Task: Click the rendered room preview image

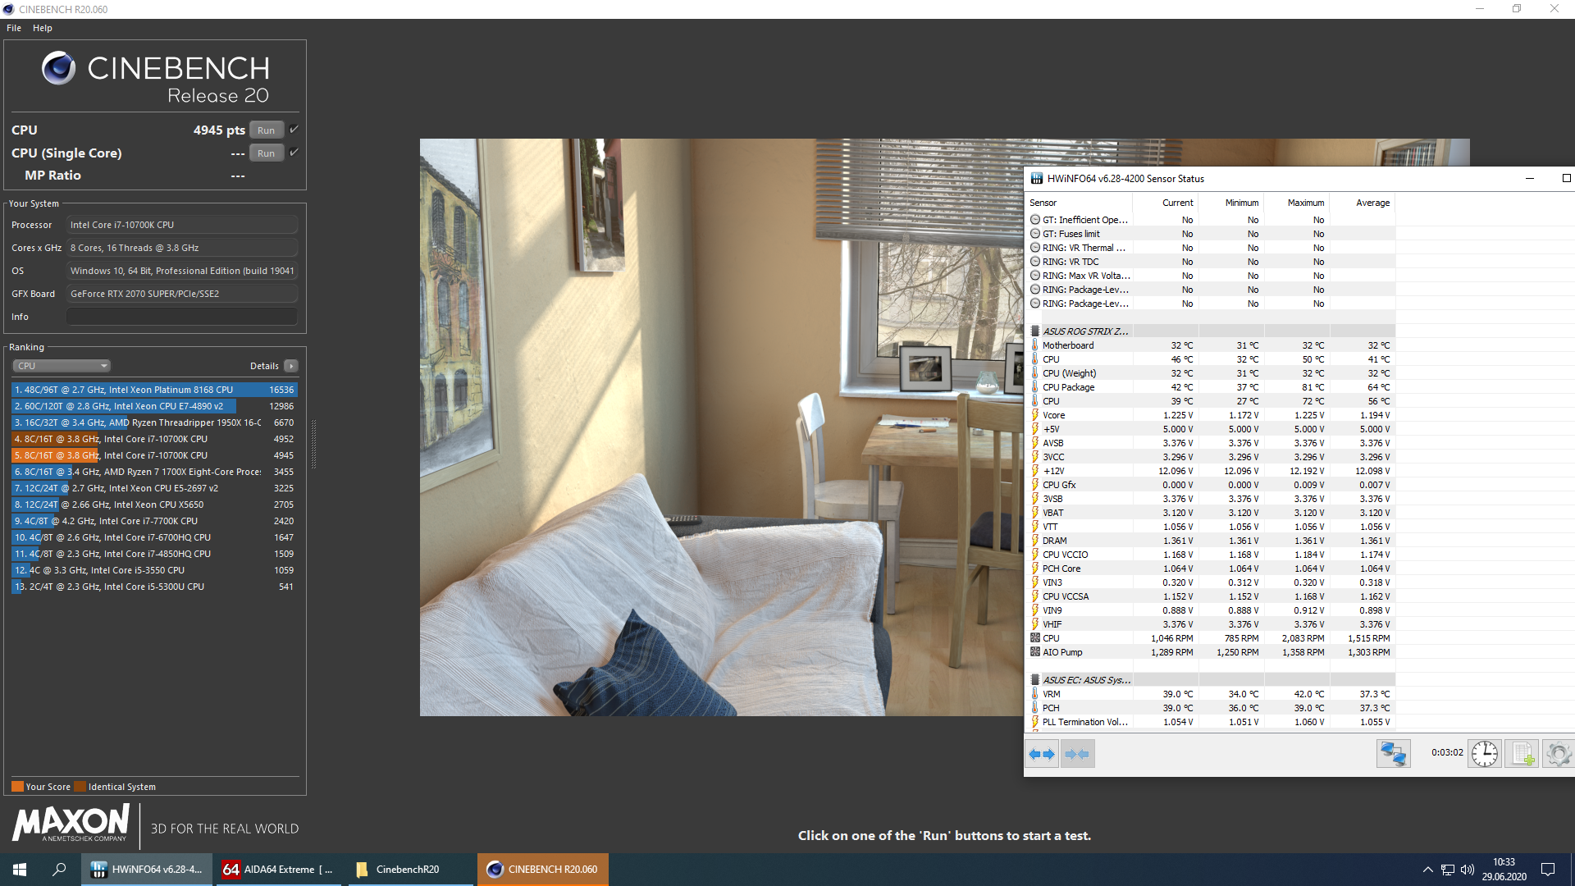Action: pyautogui.click(x=721, y=427)
